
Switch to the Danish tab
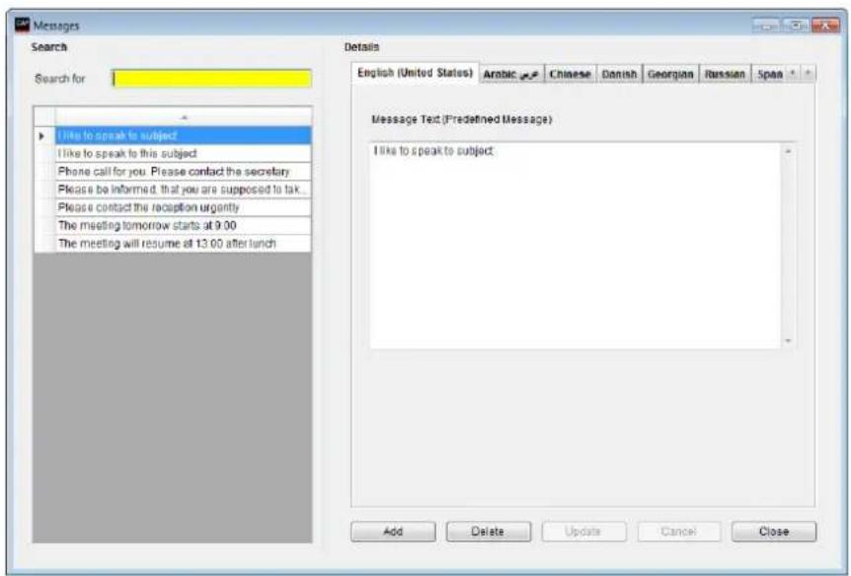tap(619, 74)
